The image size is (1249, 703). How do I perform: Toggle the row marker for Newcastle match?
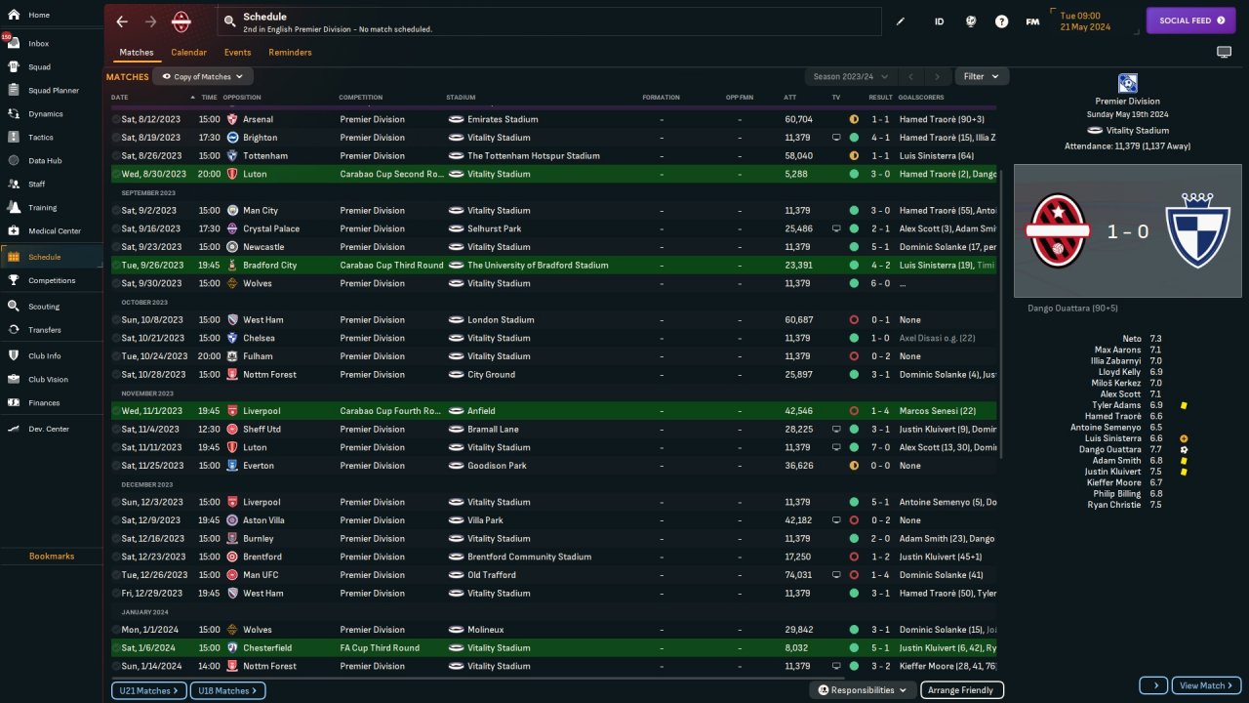pos(116,247)
